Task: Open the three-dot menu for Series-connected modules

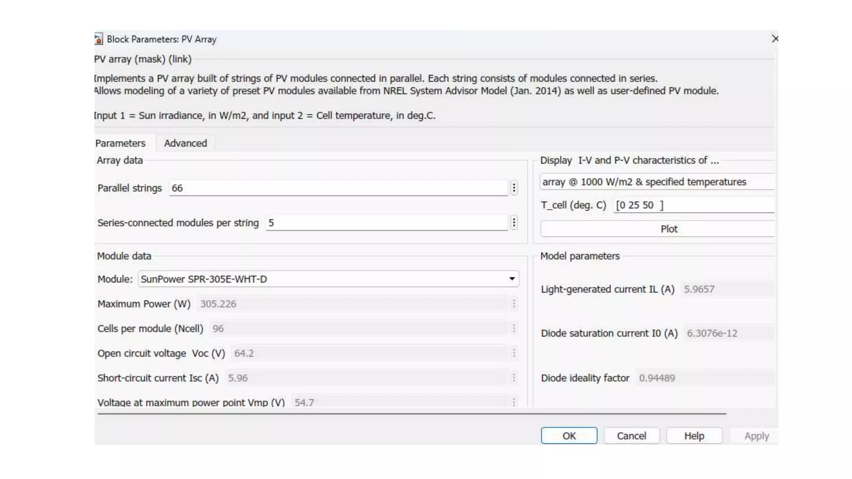Action: click(x=514, y=223)
